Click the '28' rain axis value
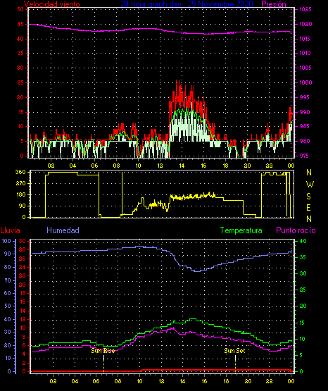328x391 pixels. click(23, 249)
